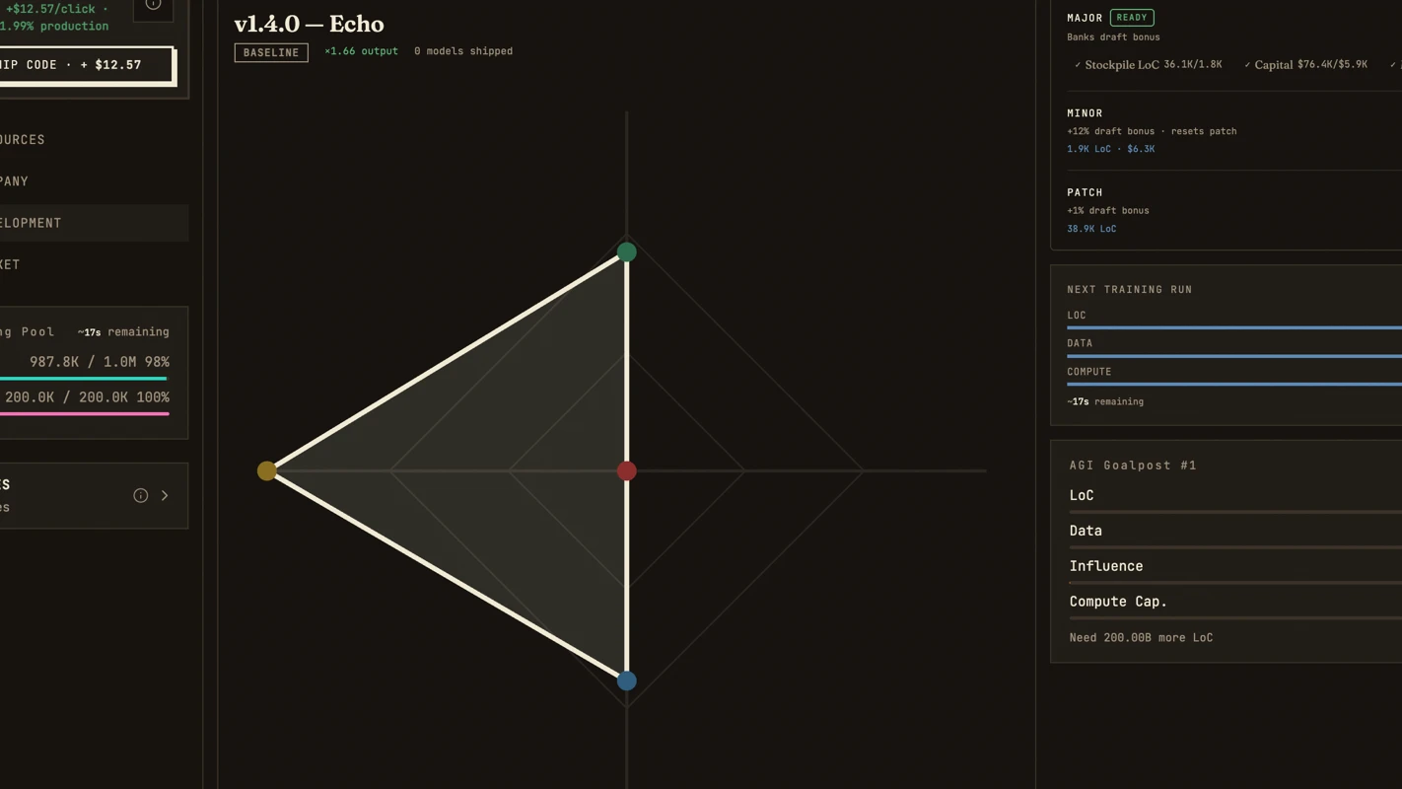Click '+12% draft bonus · resets patch' text

1152,131
